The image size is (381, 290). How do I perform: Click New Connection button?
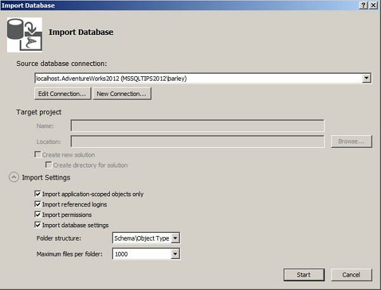[122, 94]
